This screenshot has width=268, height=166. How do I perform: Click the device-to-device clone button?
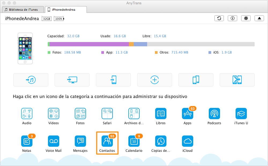(196, 80)
